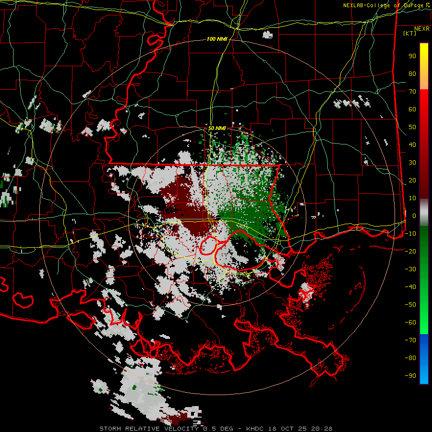Select the 80 value on velocity scale
Image resolution: width=432 pixels, height=432 pixels.
click(412, 73)
